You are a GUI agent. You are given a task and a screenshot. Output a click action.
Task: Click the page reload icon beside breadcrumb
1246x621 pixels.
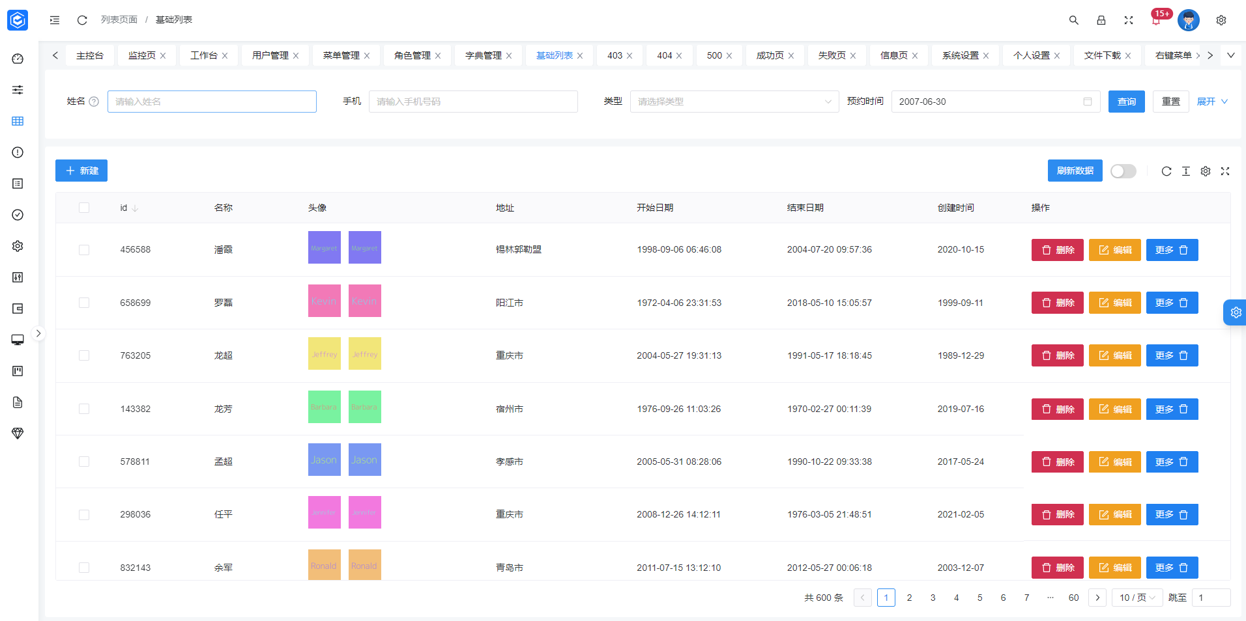pos(82,20)
